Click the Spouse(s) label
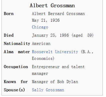106x97 pixels. (x=14, y=90)
